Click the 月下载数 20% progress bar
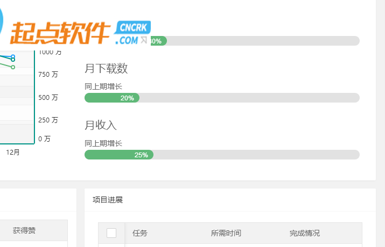 (x=222, y=98)
